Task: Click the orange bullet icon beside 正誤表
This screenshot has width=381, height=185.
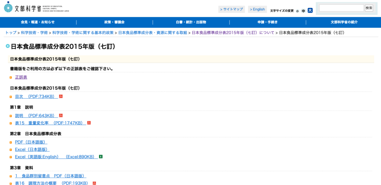Action: pos(11,77)
